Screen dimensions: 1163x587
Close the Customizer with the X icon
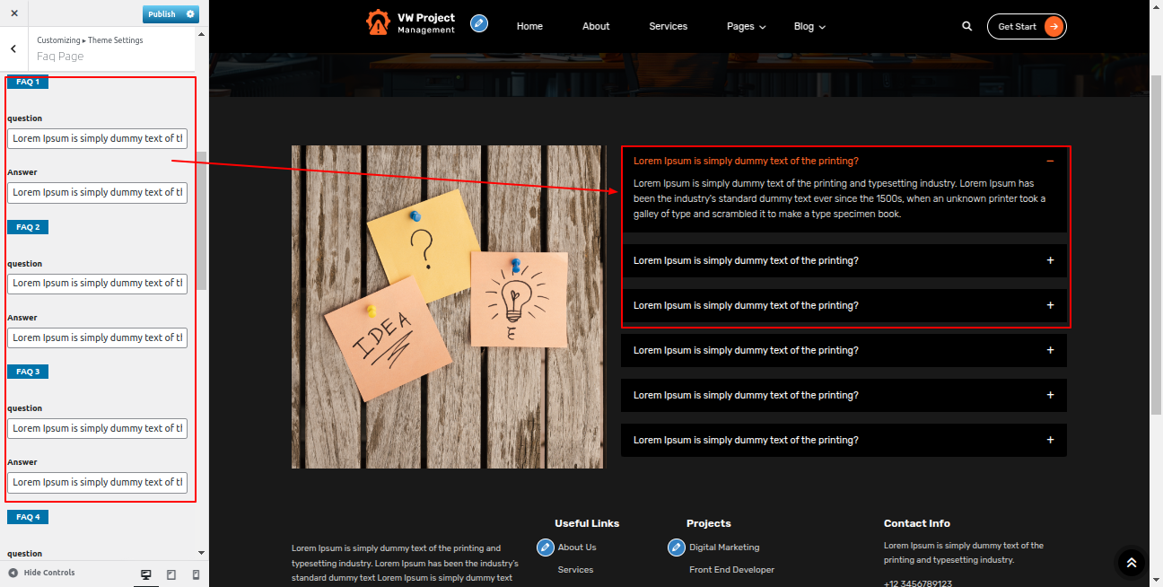coord(13,13)
